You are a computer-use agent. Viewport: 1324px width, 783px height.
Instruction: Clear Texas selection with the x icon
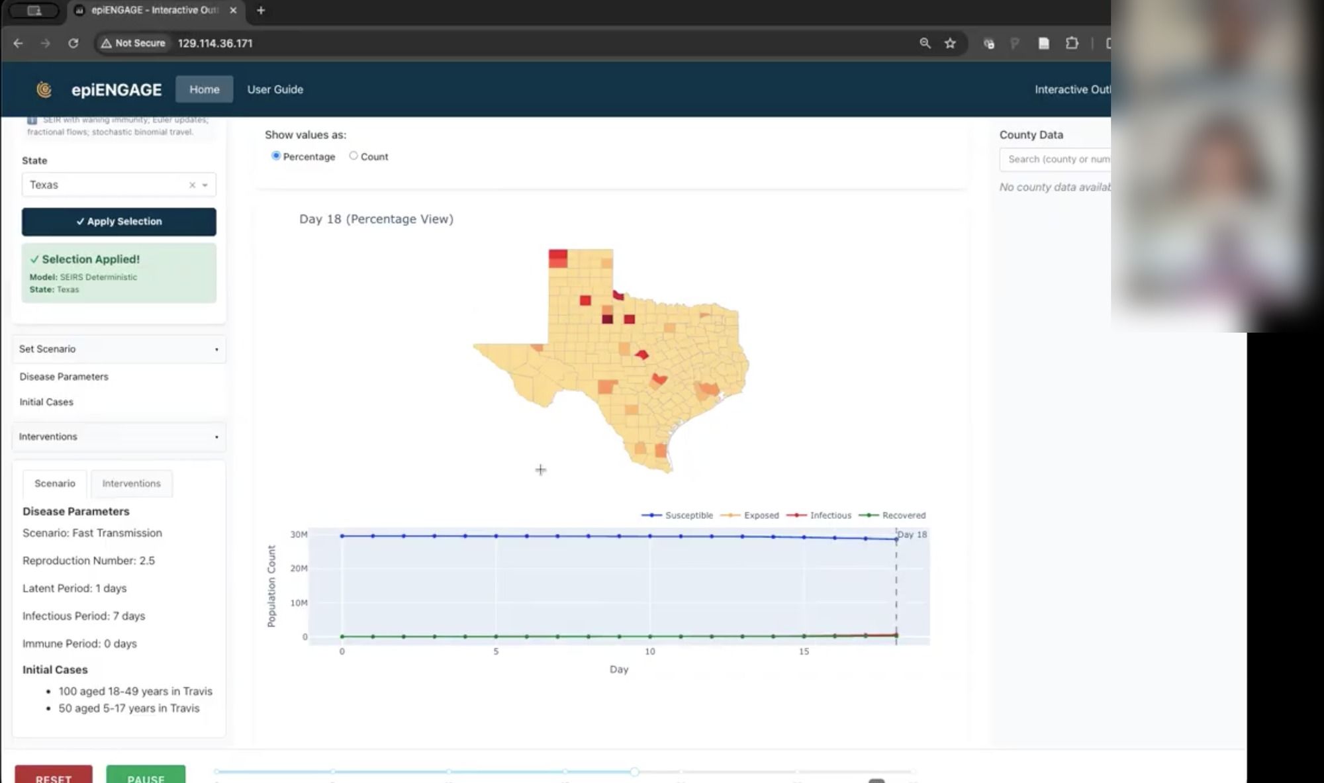[192, 185]
